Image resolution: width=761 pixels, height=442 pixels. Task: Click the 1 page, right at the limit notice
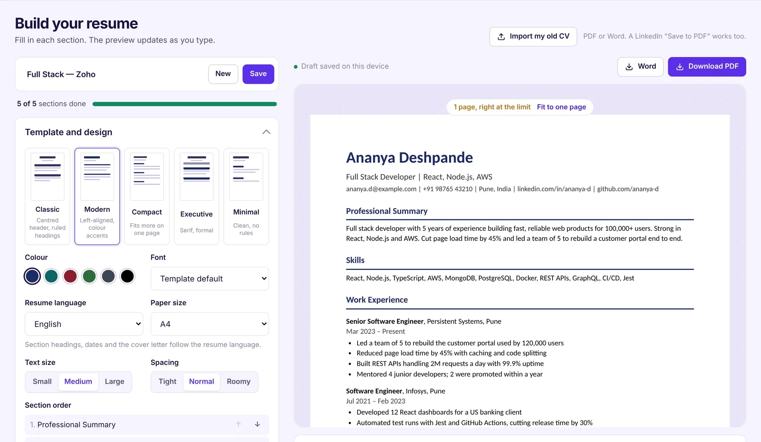492,107
